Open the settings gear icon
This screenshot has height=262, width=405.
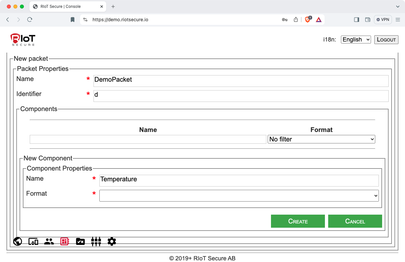point(112,241)
